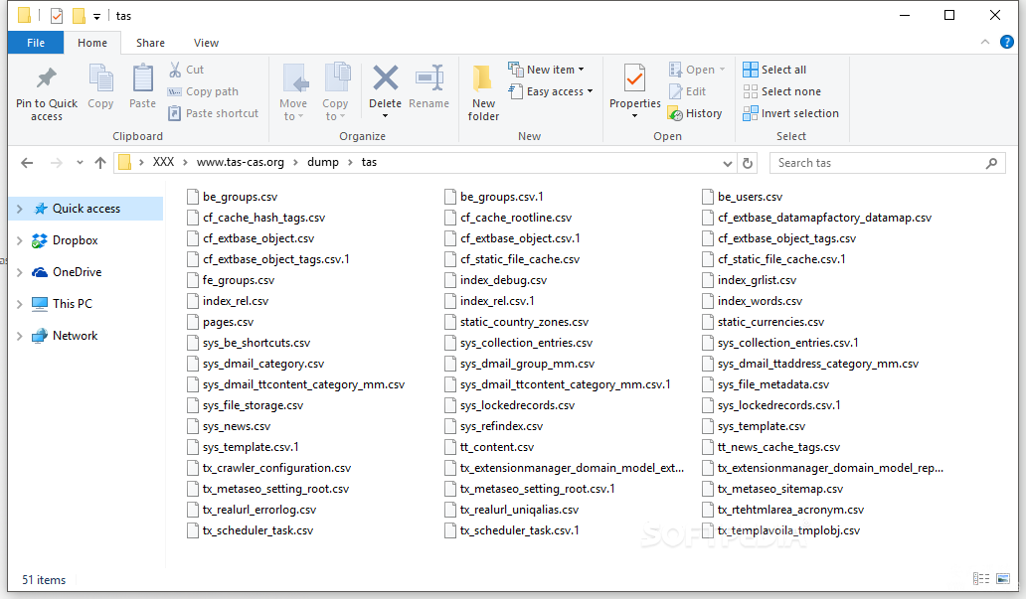Click the Pin to Quick access icon
Screen dimensions: 1026x599
pos(46,79)
